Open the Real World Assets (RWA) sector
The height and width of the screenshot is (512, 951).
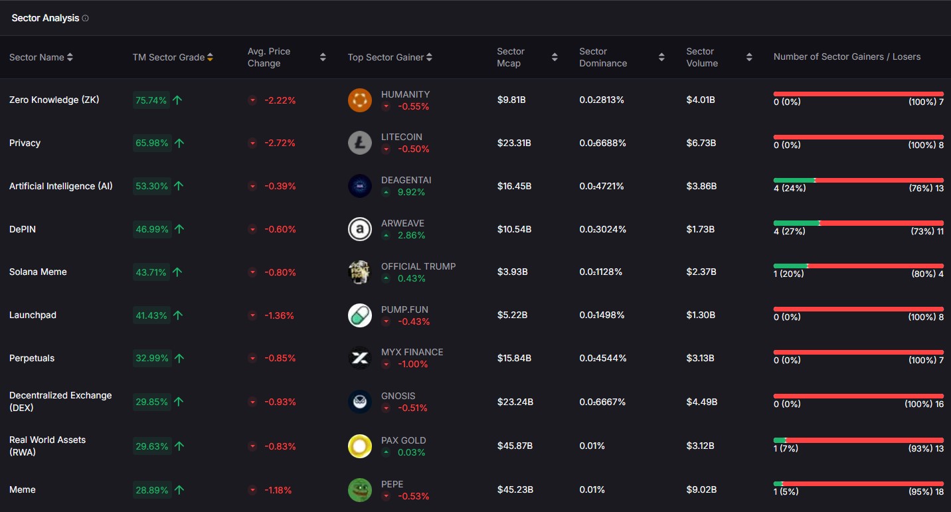pyautogui.click(x=47, y=446)
